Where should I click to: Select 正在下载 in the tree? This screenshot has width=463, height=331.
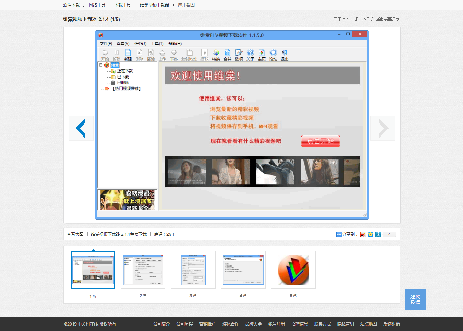pos(125,71)
